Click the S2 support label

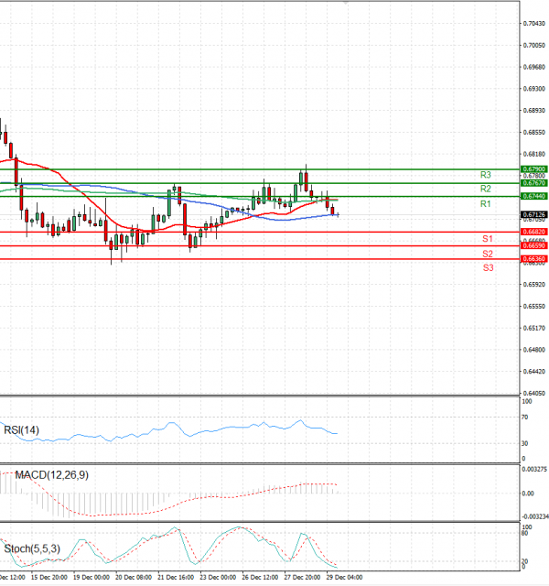(488, 255)
